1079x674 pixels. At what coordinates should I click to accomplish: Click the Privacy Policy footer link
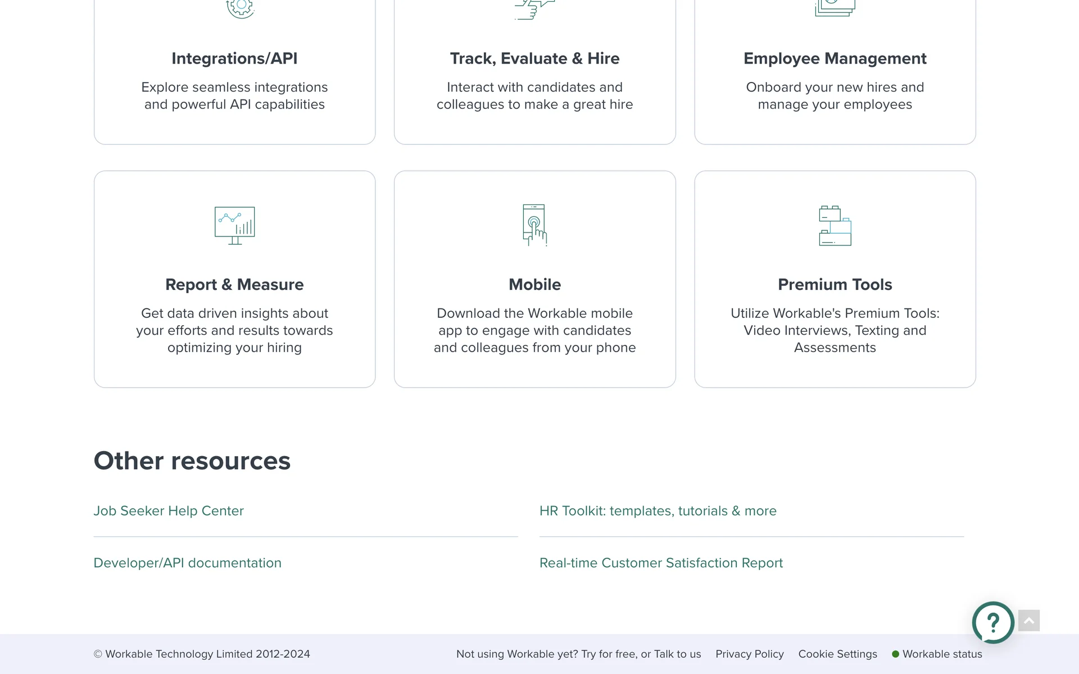749,654
